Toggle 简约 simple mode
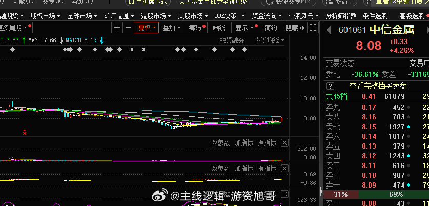The width and height of the screenshot is (429, 206). [x=271, y=28]
